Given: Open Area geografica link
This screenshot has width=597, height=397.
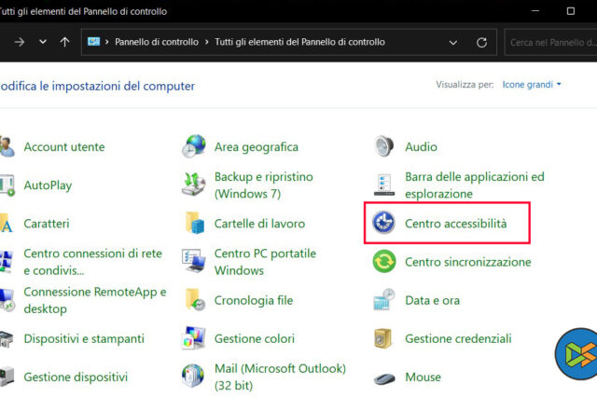Looking at the screenshot, I should [x=257, y=147].
